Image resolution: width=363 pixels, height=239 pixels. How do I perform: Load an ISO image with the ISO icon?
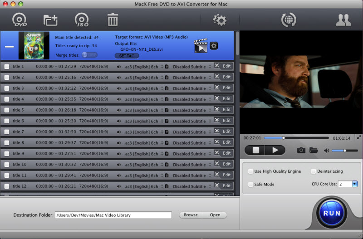point(82,20)
